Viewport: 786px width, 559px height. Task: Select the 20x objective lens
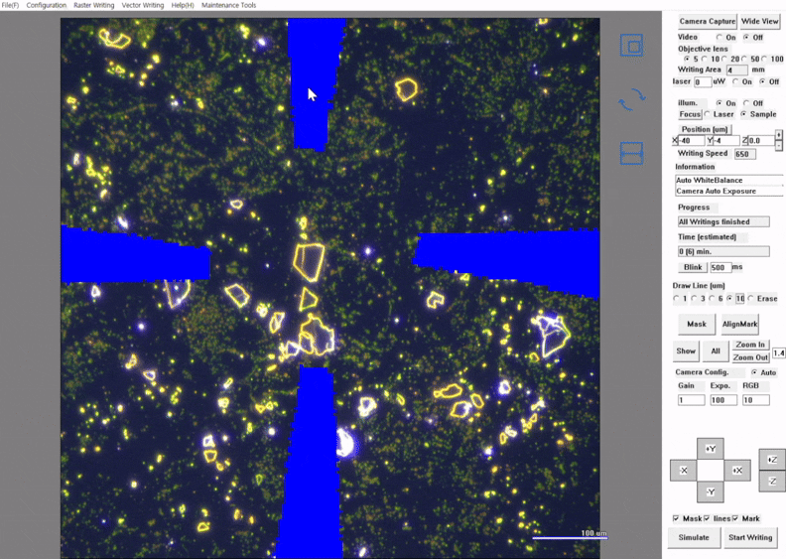(723, 60)
